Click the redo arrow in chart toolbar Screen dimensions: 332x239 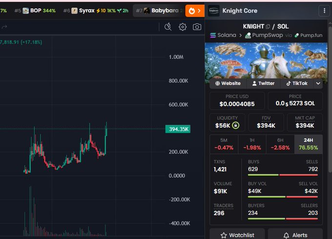tap(4, 27)
